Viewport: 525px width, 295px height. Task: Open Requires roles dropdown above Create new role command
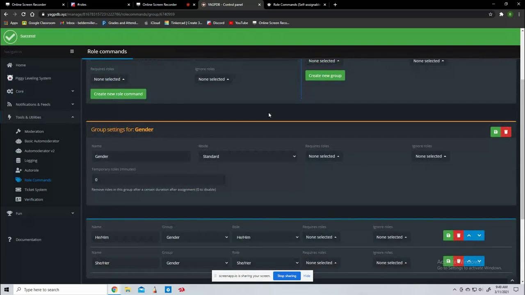click(109, 79)
